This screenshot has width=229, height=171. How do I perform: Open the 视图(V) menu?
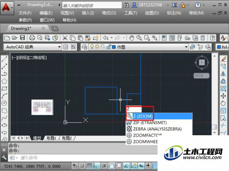pos(67,13)
